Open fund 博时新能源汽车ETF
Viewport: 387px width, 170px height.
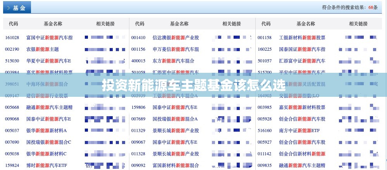(x=47, y=165)
